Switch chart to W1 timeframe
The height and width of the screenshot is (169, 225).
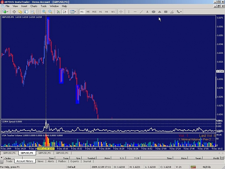pyautogui.click(x=113, y=12)
